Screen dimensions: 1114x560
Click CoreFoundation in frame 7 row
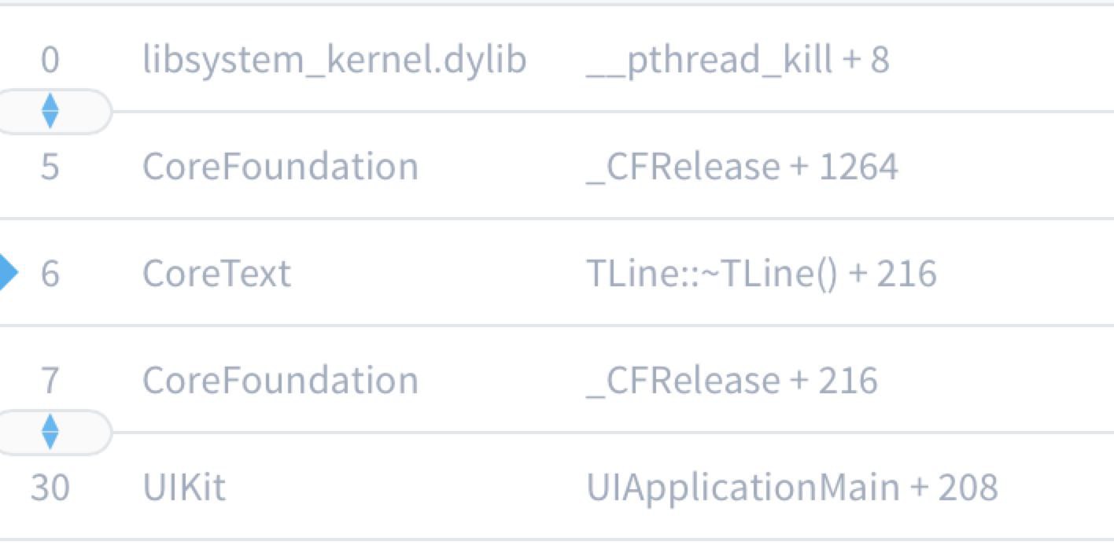pos(280,381)
